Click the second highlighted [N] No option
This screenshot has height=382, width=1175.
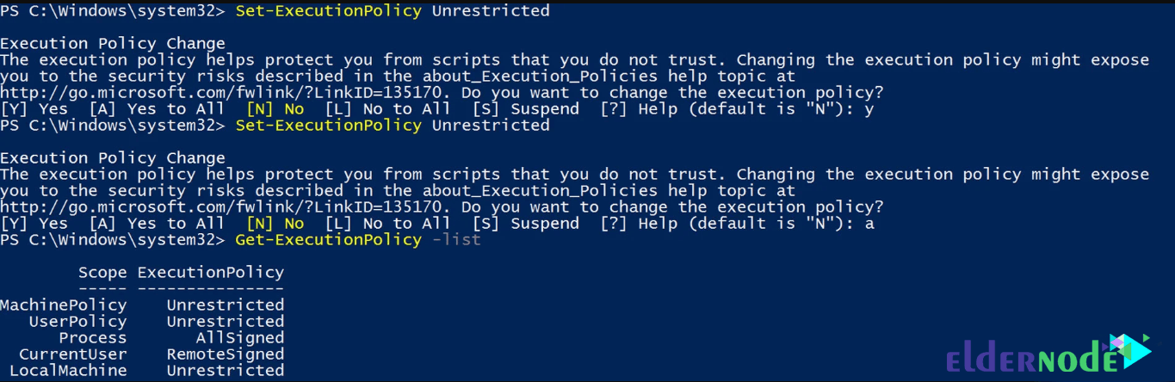point(275,224)
